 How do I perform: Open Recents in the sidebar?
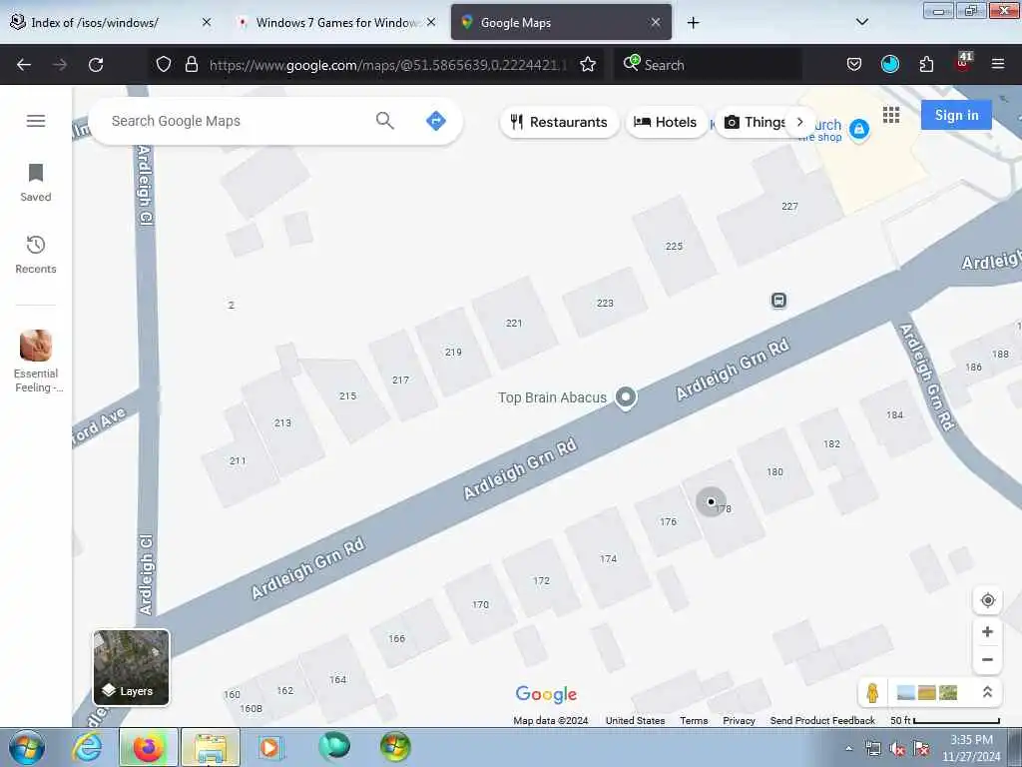36,255
